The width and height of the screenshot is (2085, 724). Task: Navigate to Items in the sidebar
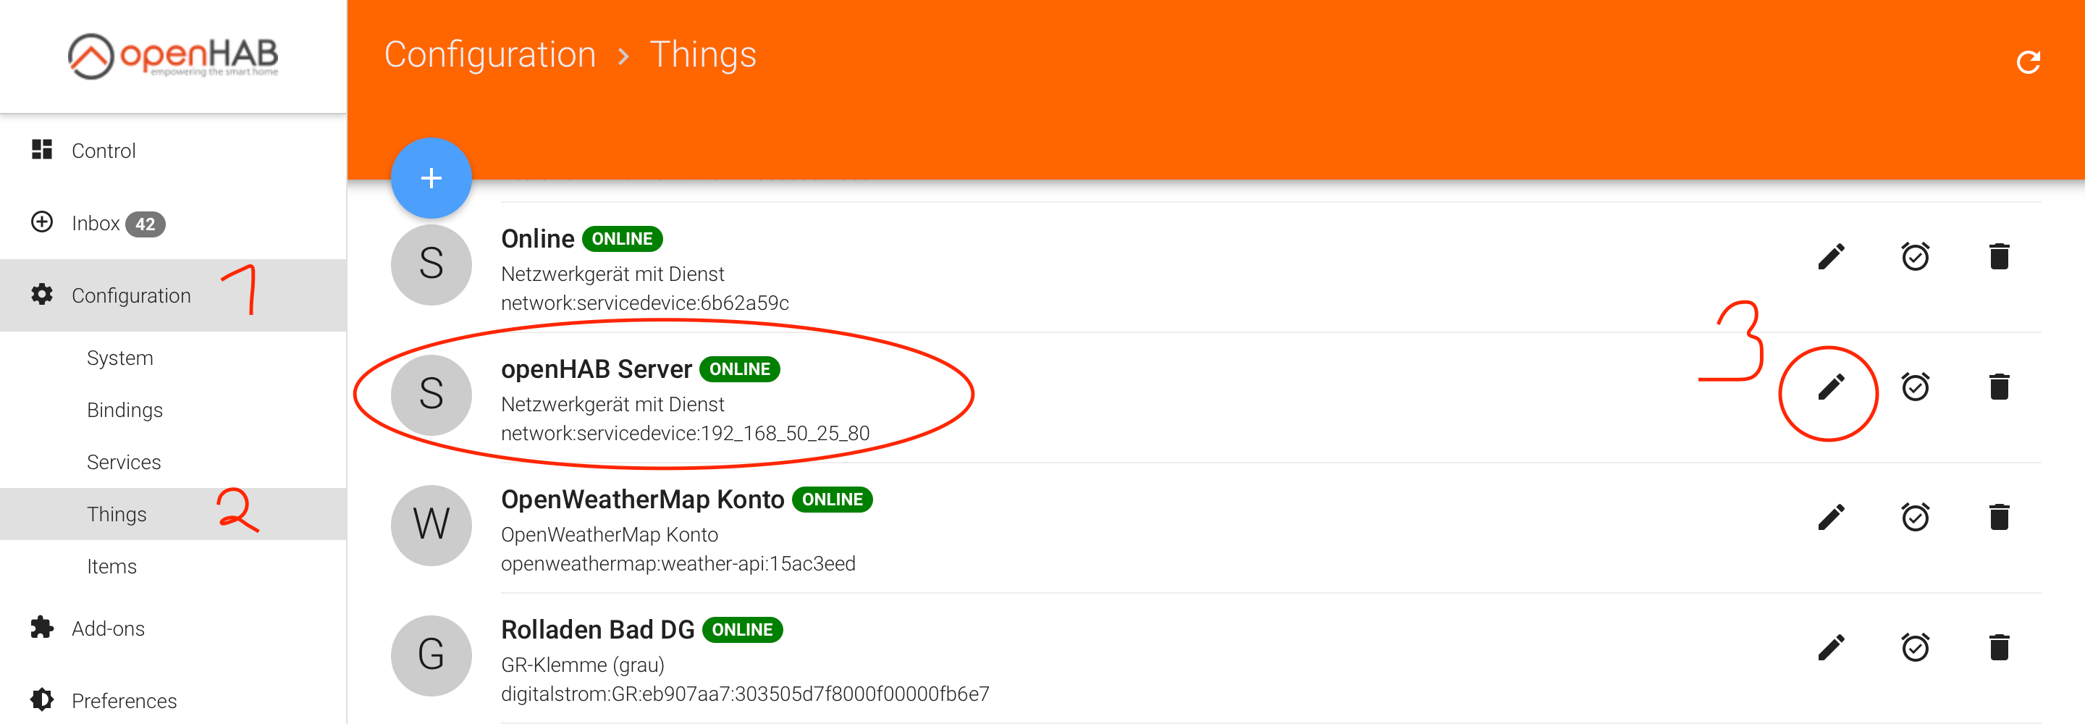[111, 567]
